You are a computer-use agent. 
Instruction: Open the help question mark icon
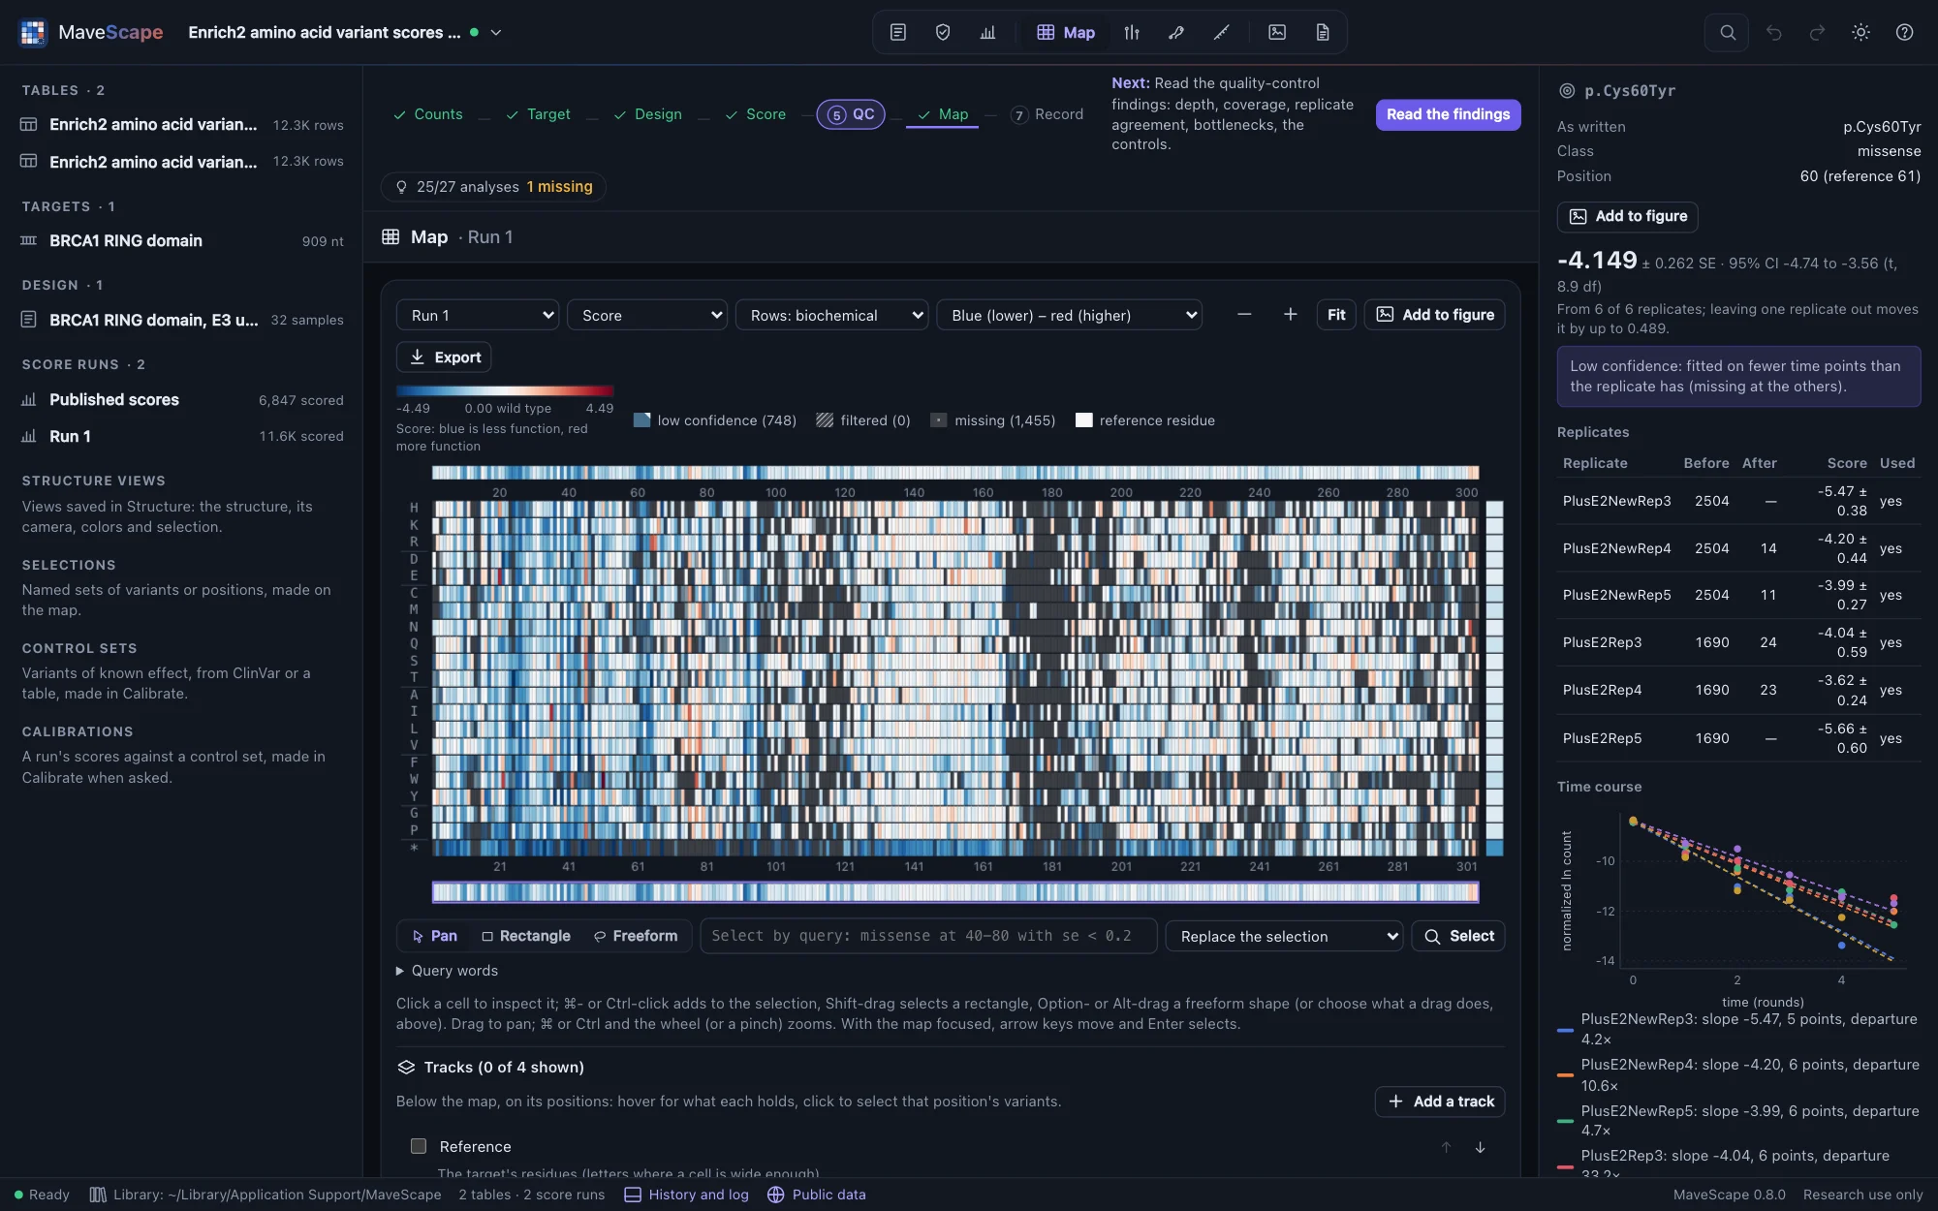(1904, 32)
